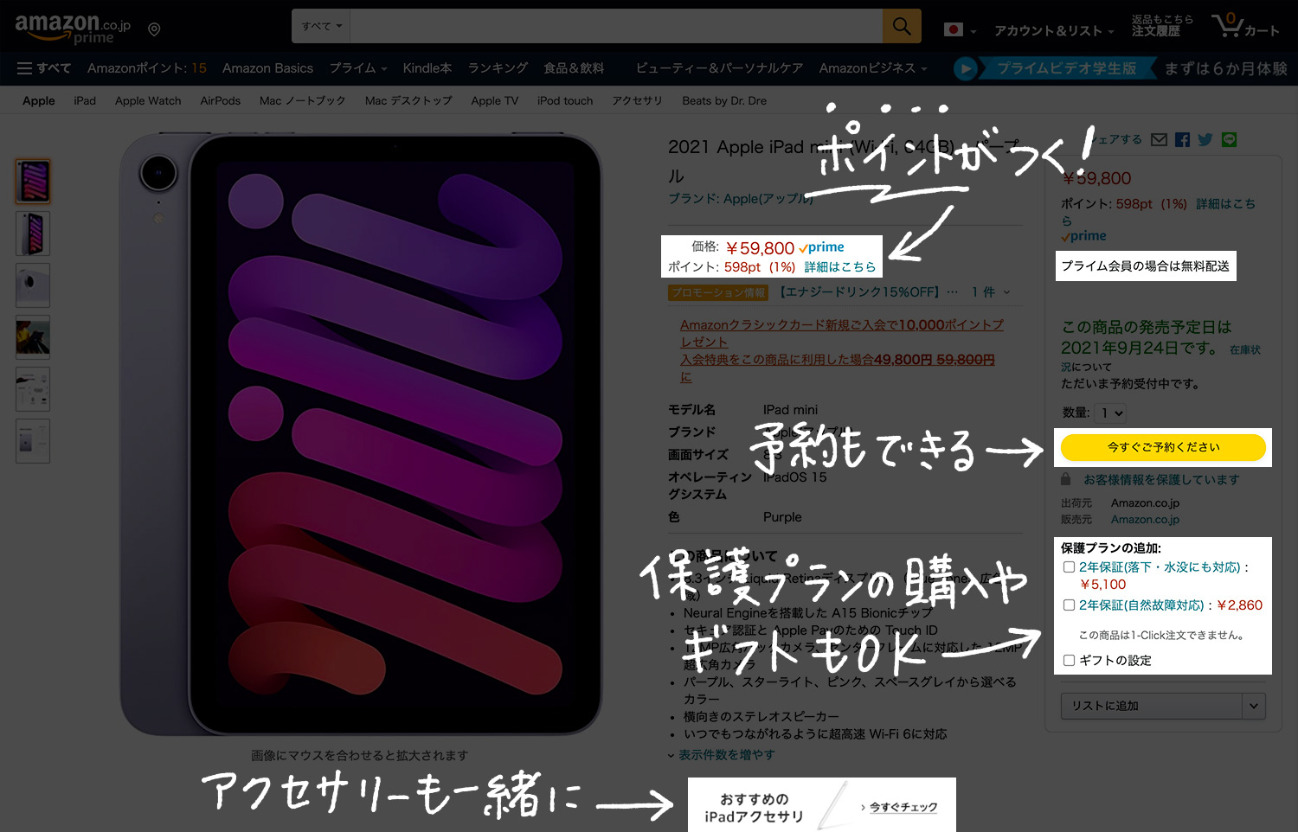Viewport: 1298px width, 832px height.
Task: Expand the Amazonビジネス nav dropdown
Action: pyautogui.click(x=873, y=67)
